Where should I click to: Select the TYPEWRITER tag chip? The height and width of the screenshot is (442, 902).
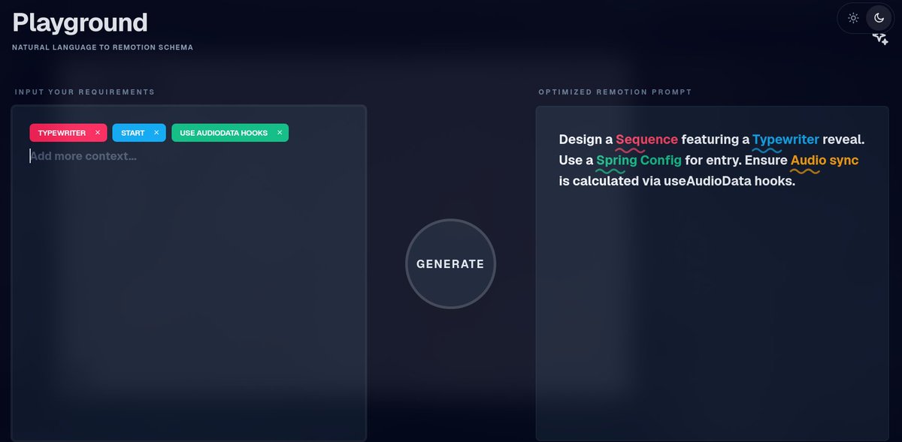[68, 133]
